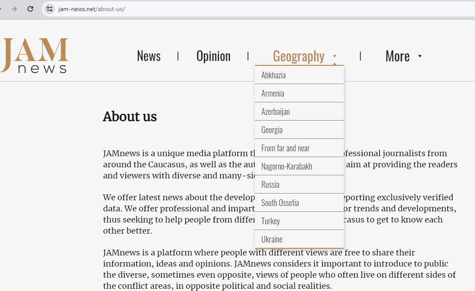Open the Opinion section
The image size is (475, 291).
click(x=213, y=56)
